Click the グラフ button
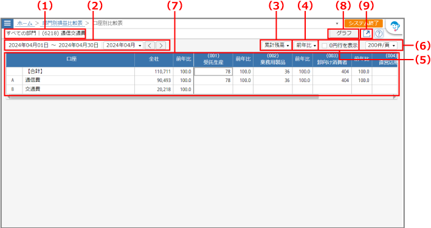This screenshot has width=431, height=228. coord(343,33)
